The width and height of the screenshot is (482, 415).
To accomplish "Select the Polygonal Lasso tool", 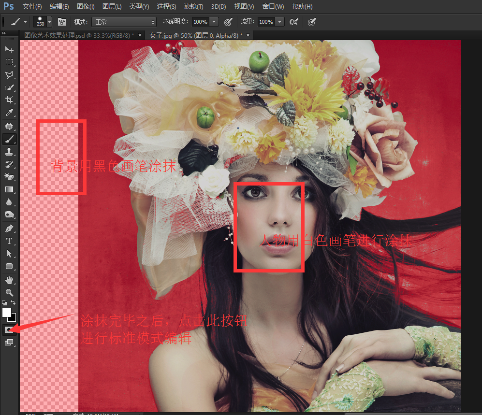I will pyautogui.click(x=9, y=75).
